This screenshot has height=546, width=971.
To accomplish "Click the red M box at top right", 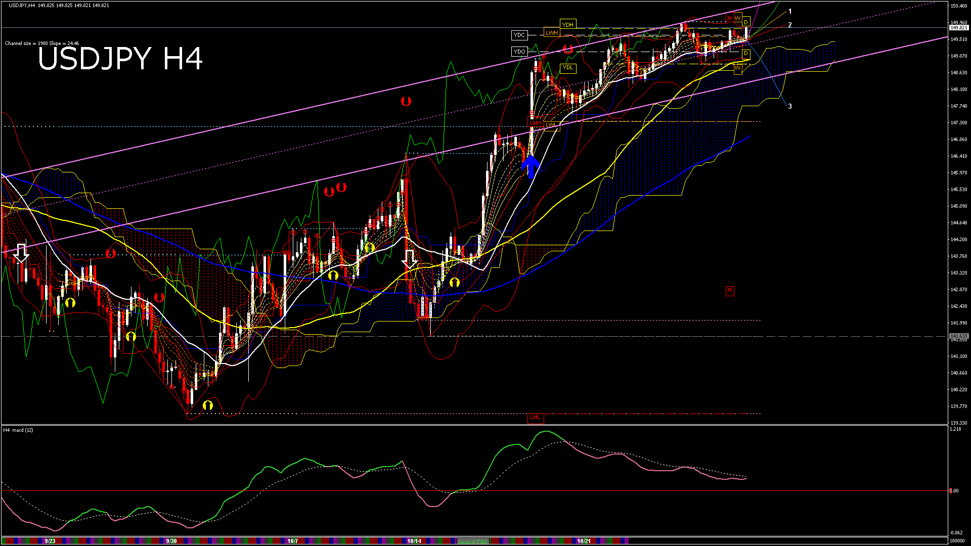I will point(729,18).
